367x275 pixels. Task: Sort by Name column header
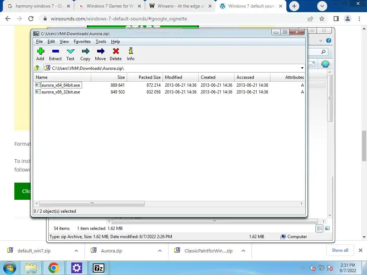click(62, 77)
